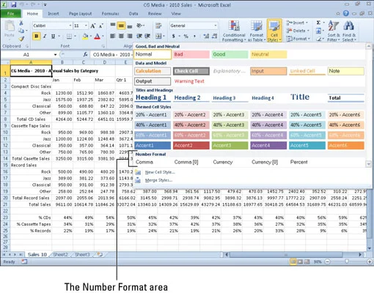
Task: Open the Sheet2 worksheet tab
Action: pos(60,254)
